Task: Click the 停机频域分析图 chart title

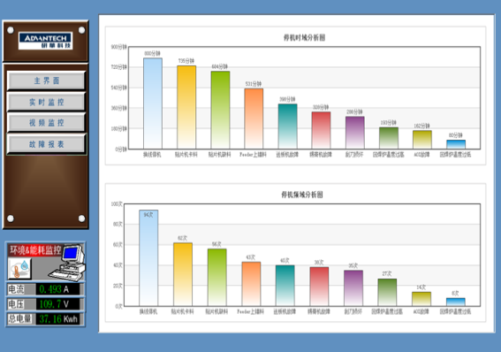Action: (x=302, y=195)
